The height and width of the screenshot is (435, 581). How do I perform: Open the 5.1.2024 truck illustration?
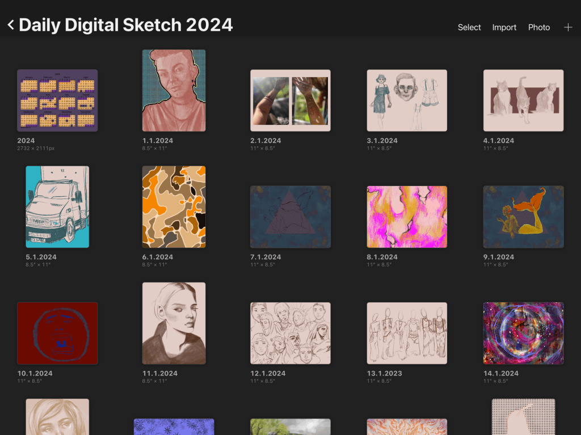click(x=57, y=207)
